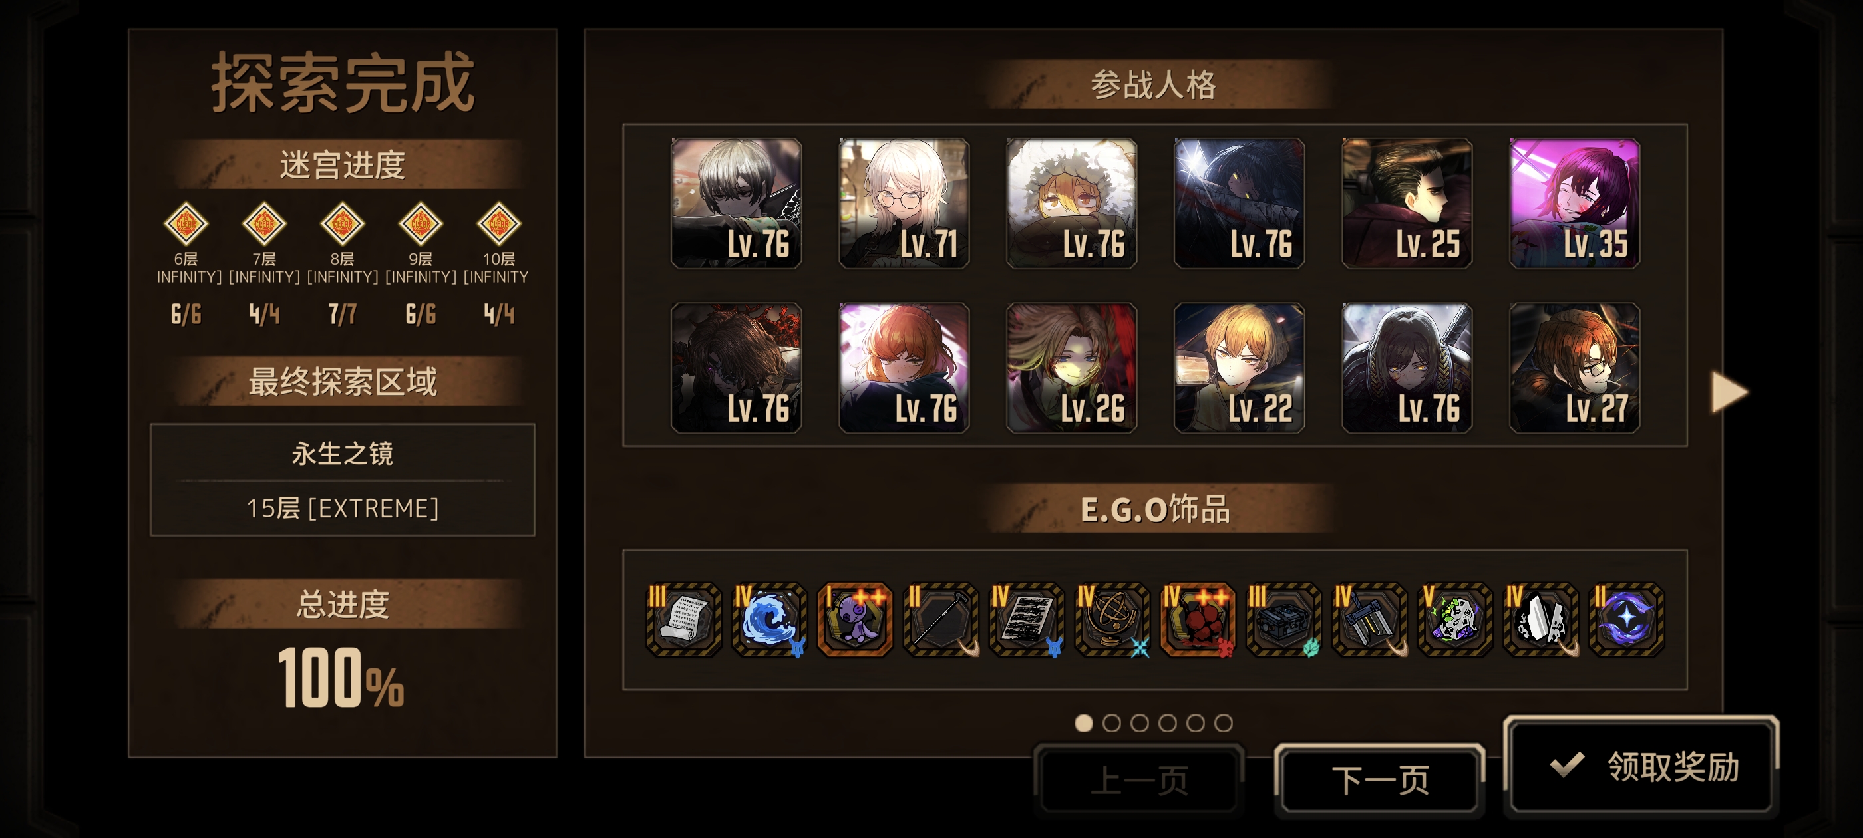Screen dimensions: 1863x838
Task: Go back with the 上一页 button
Action: 1139,780
